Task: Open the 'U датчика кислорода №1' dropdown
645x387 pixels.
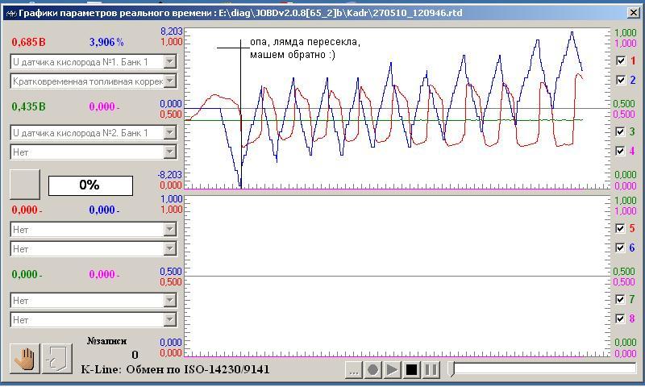Action: (x=169, y=61)
